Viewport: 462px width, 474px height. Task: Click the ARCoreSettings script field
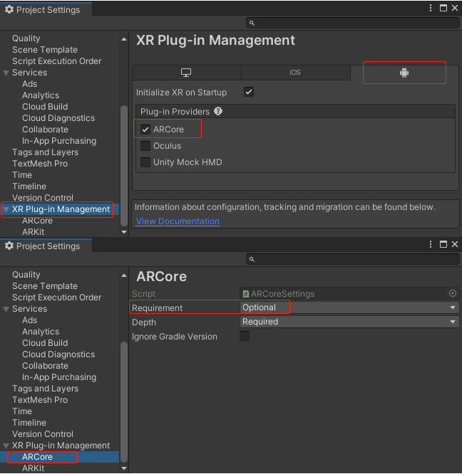click(x=349, y=293)
